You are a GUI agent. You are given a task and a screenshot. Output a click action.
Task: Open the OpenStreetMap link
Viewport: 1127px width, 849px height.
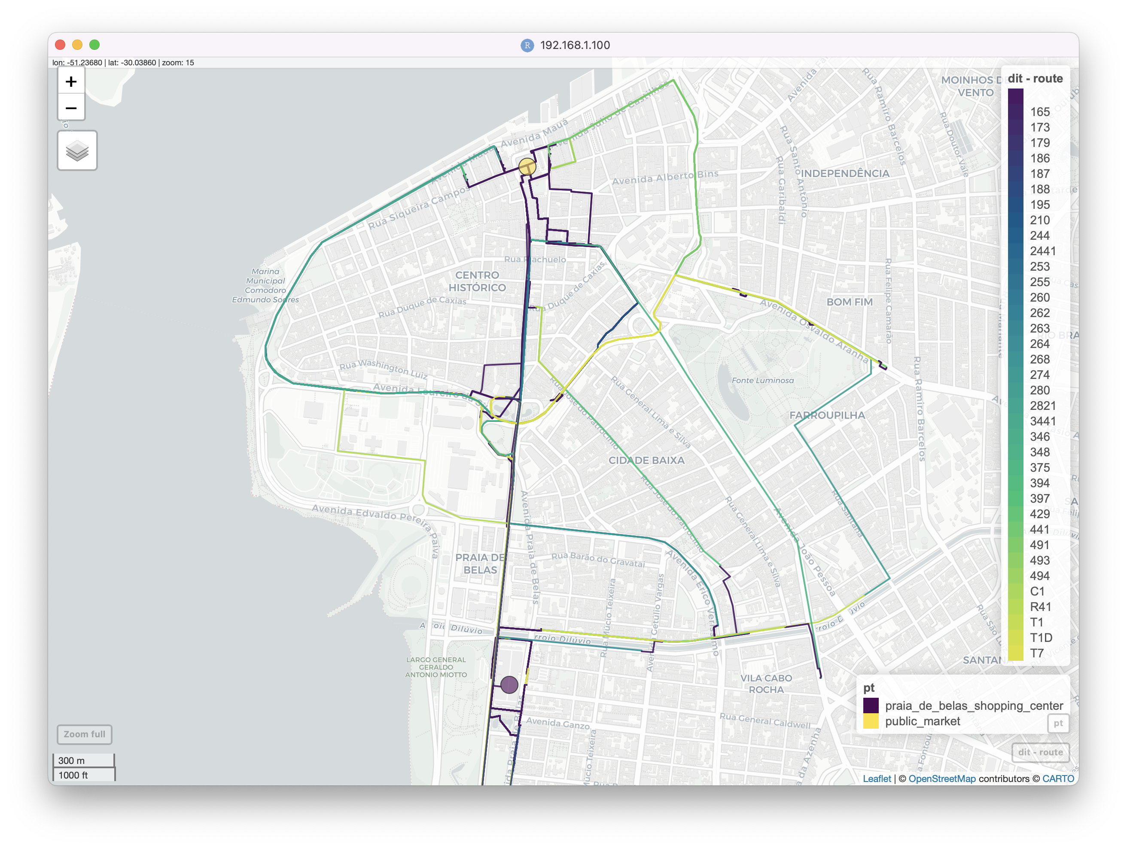942,779
